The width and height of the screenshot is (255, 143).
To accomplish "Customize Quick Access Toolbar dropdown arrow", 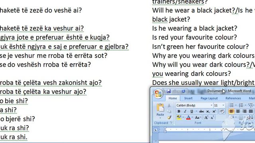I will pos(191,91).
